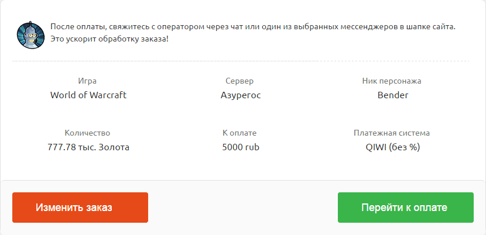This screenshot has width=486, height=235.
Task: Click the "Азурегос" server name
Action: (x=241, y=95)
